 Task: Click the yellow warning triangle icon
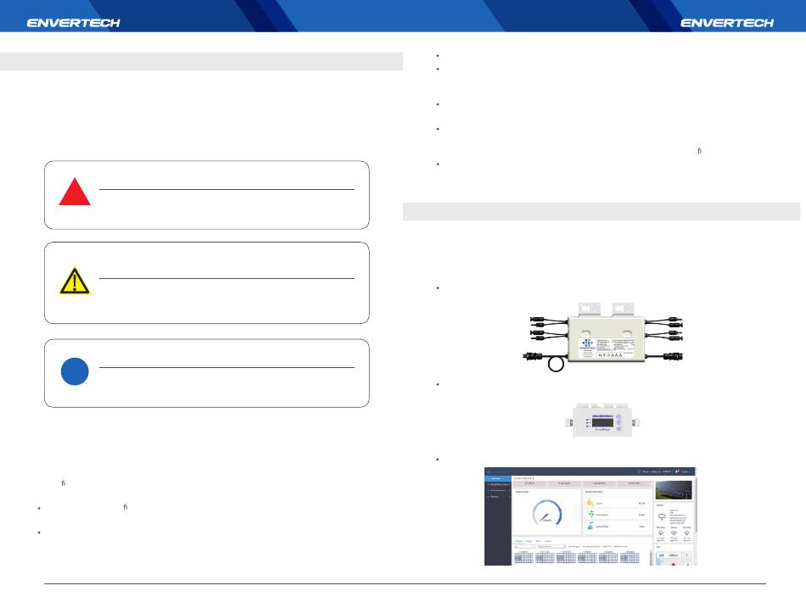pos(75,279)
